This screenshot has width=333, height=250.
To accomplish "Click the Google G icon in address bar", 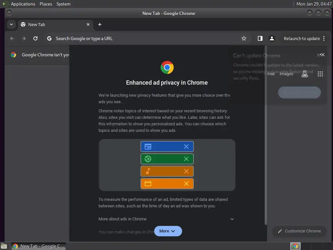I will 49,38.
